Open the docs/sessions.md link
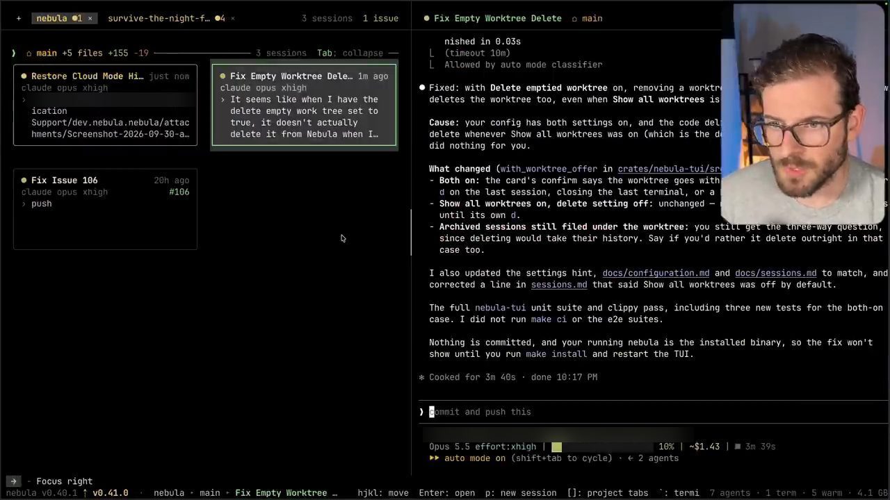 click(775, 273)
